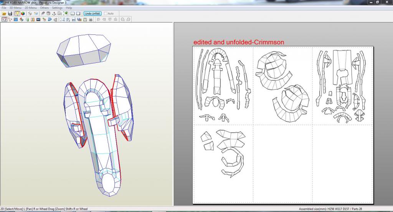Select the 2D Select/Move tool icon
This screenshot has width=393, height=212.
[4, 20]
